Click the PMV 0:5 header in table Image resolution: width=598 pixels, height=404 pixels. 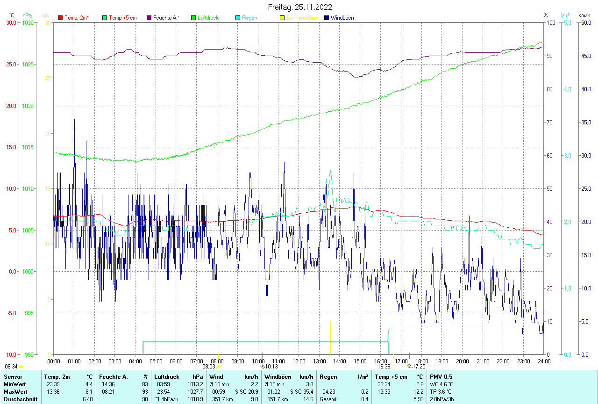(x=441, y=377)
